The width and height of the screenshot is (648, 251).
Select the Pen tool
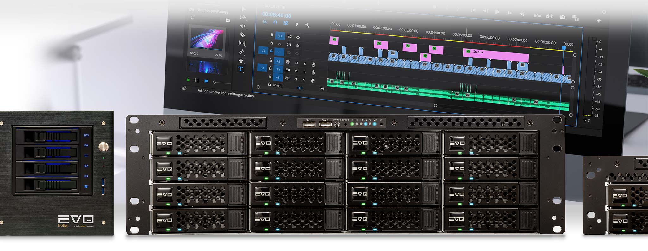click(x=241, y=52)
